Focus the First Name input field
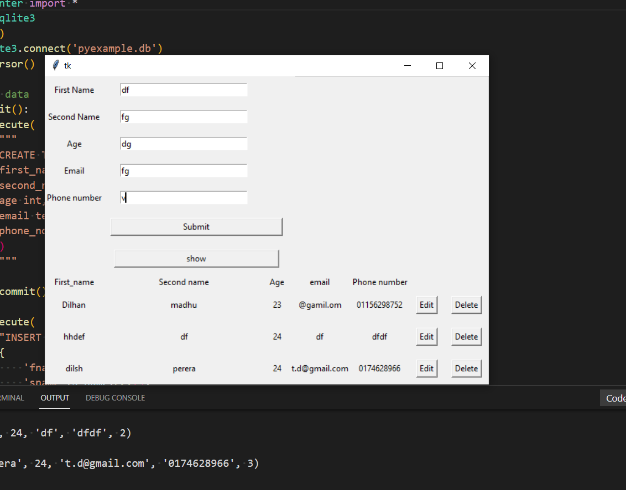Screen dimensions: 626x490 (x=184, y=90)
